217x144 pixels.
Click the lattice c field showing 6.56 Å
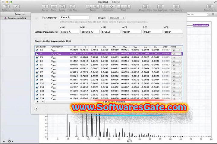111,32
